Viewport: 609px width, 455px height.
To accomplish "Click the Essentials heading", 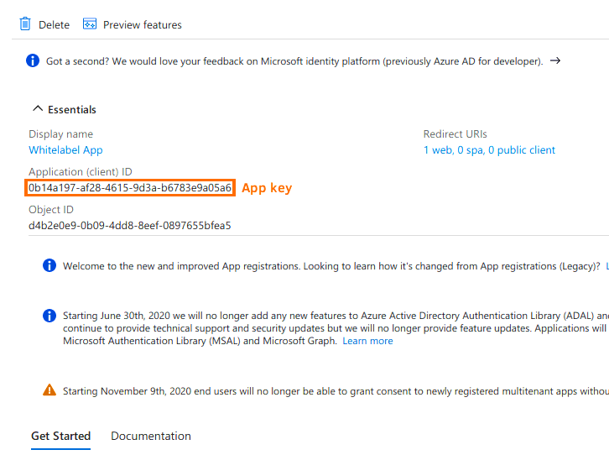I will coord(72,110).
